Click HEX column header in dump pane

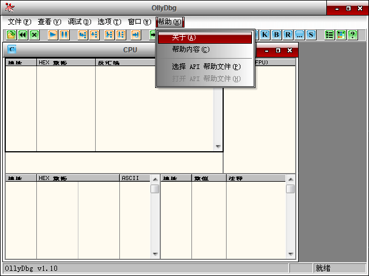point(78,178)
